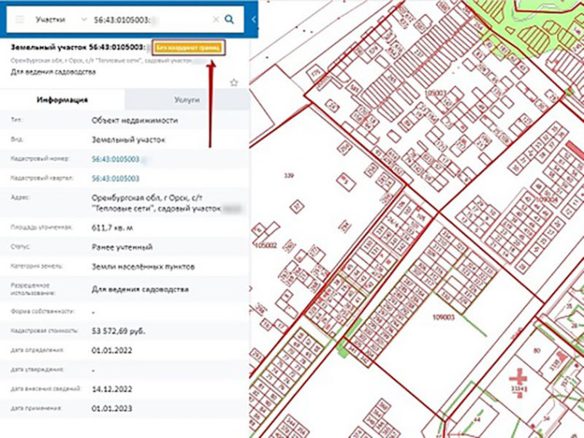Select permitted use Для ведения садоводства row value
The height and width of the screenshot is (438, 584).
(x=140, y=290)
